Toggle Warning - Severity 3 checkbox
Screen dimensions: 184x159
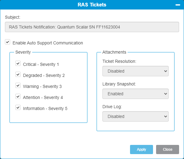18,85
